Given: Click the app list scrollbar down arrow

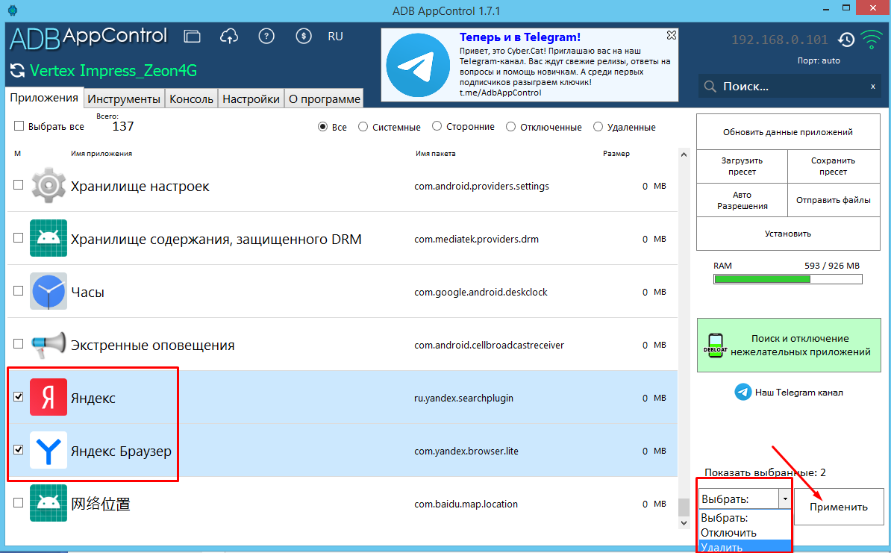Looking at the screenshot, I should tap(684, 523).
